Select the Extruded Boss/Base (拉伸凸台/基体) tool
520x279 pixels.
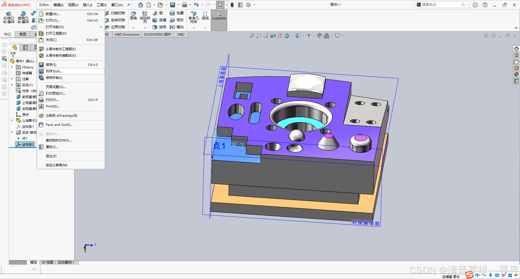point(9,17)
